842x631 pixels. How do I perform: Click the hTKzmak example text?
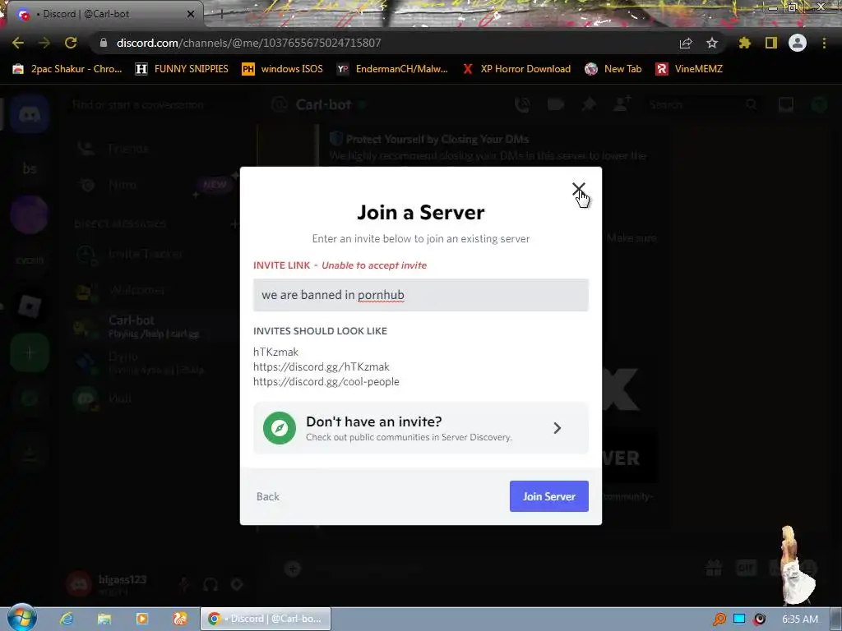275,352
